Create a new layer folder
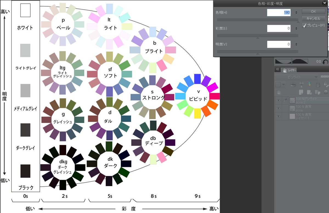This screenshot has width=329, height=213. tap(317, 92)
